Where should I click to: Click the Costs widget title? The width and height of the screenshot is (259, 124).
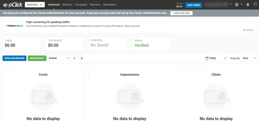click(x=43, y=74)
